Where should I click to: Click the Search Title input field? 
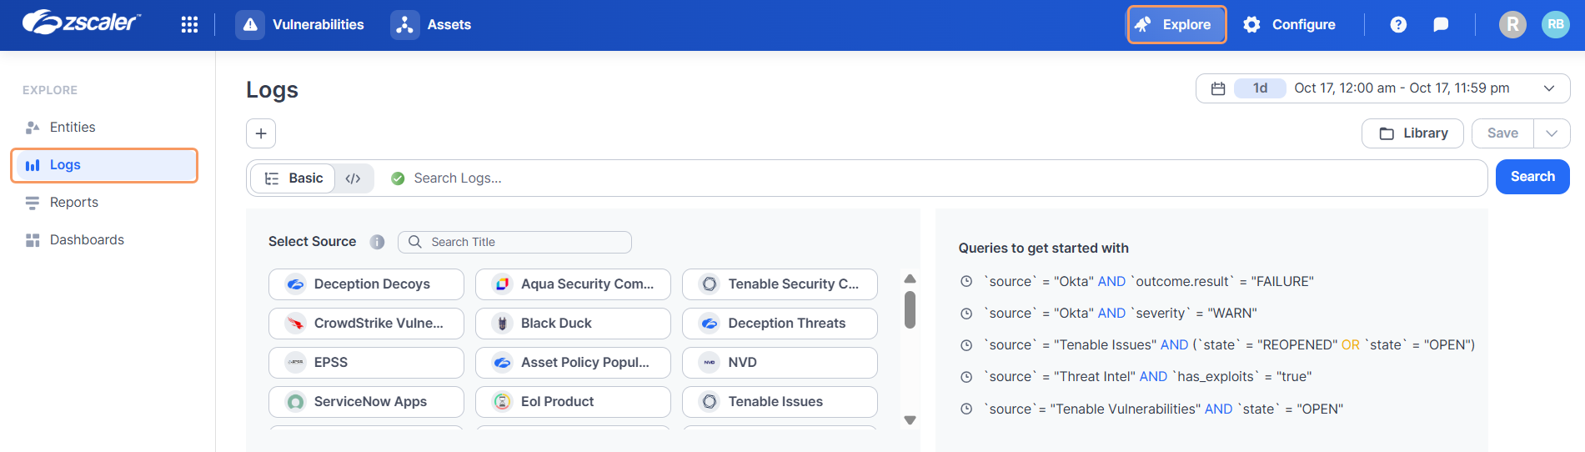point(514,242)
